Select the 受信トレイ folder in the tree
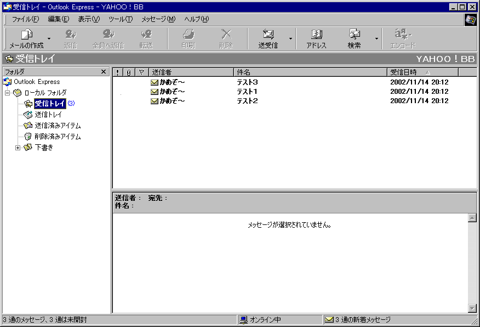The width and height of the screenshot is (480, 327). [x=50, y=104]
